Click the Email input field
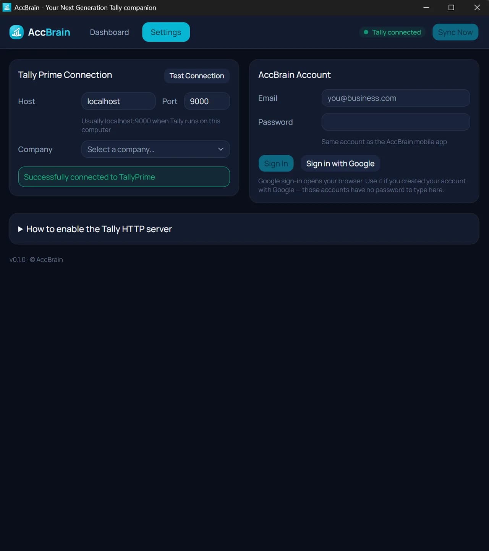Screen dimensions: 489x551 (396, 98)
